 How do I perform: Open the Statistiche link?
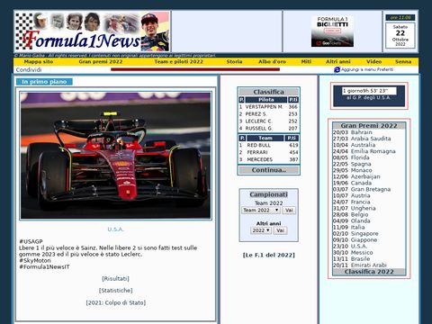pyautogui.click(x=115, y=291)
